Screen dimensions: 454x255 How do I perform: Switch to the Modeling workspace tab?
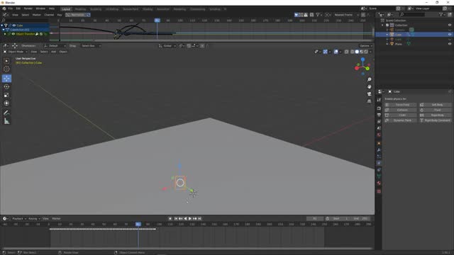80,9
